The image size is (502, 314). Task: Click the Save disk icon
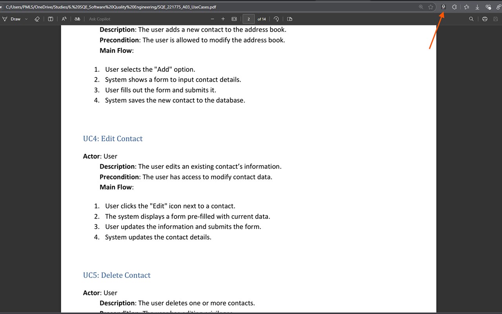click(496, 19)
